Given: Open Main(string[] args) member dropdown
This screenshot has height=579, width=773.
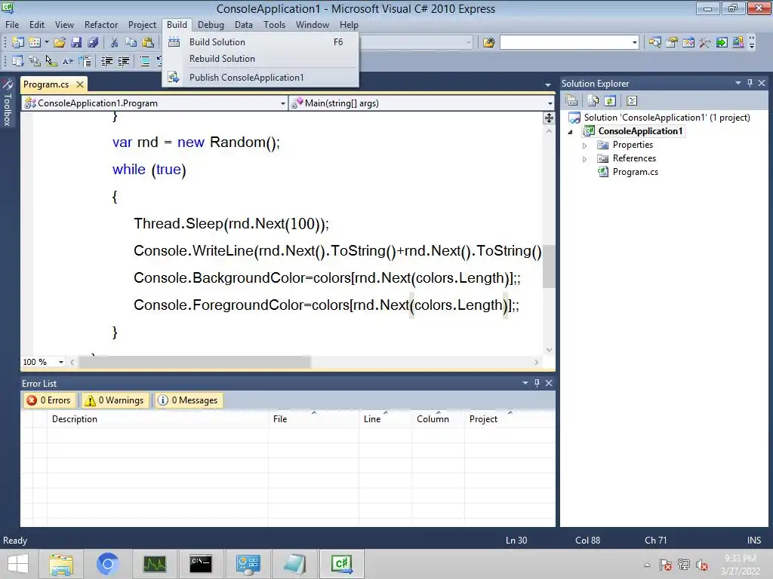Looking at the screenshot, I should coord(550,103).
